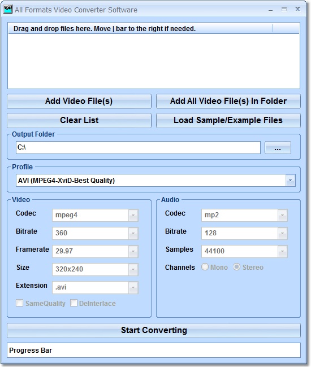The height and width of the screenshot is (368, 311).
Task: Click the application icon in title bar
Action: [8, 10]
